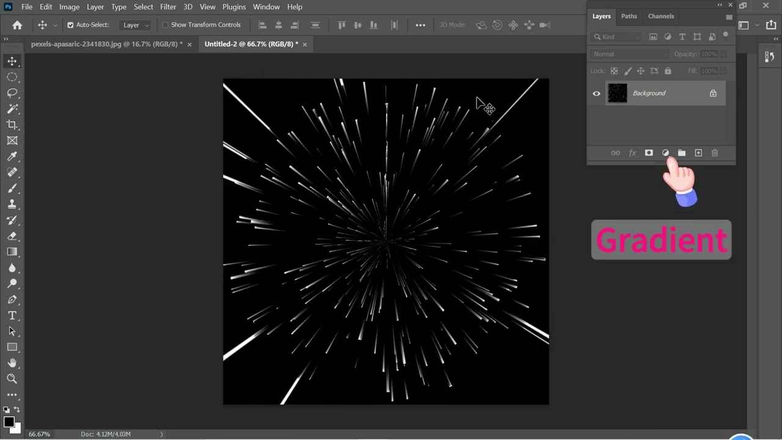The width and height of the screenshot is (782, 440).
Task: Click Align top edges icon
Action: [342, 25]
